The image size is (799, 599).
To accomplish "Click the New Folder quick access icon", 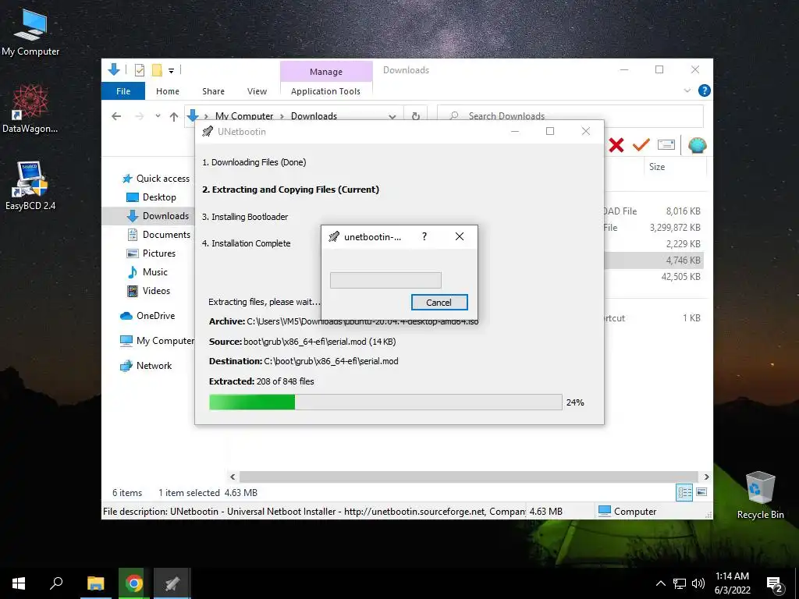I will pyautogui.click(x=157, y=70).
